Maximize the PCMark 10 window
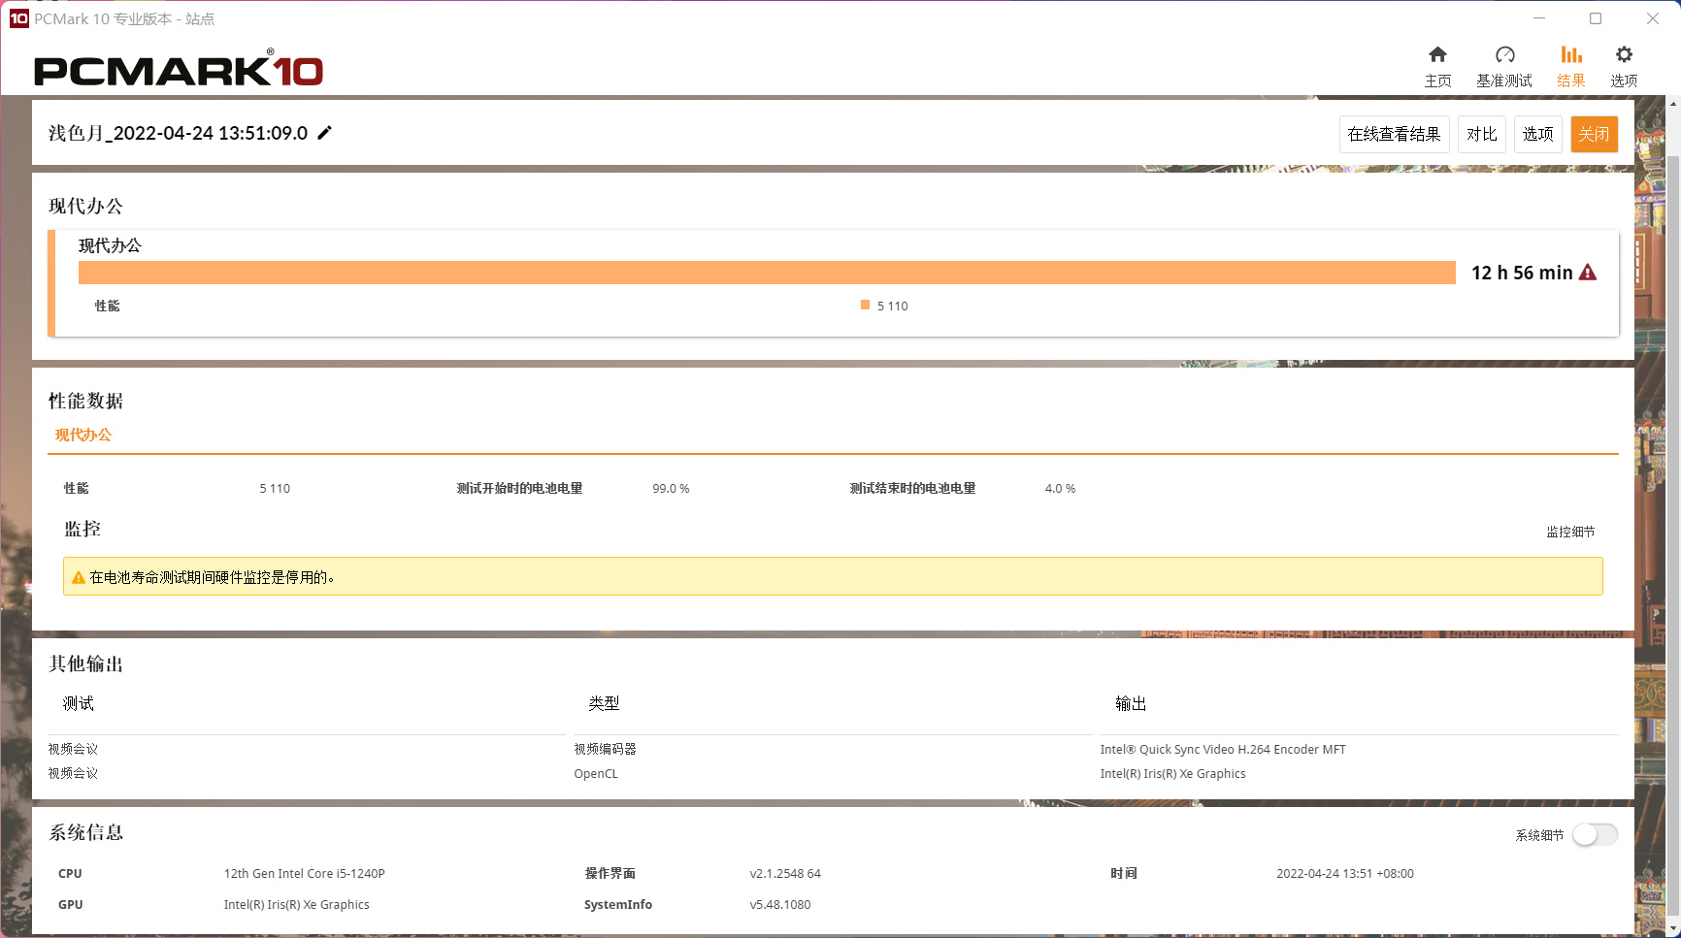 point(1596,18)
